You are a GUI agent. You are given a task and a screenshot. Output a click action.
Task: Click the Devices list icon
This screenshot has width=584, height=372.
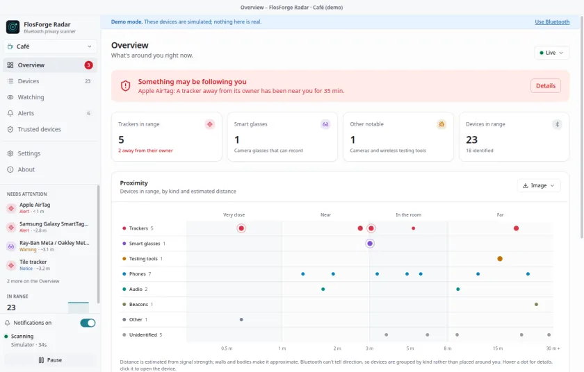(x=10, y=81)
